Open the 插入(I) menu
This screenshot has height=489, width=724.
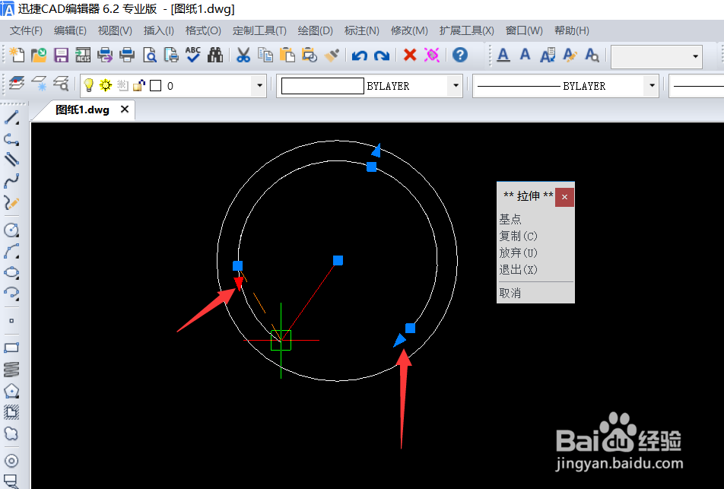click(x=159, y=30)
